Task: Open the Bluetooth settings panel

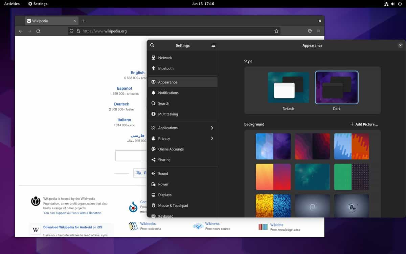Action: pos(166,68)
